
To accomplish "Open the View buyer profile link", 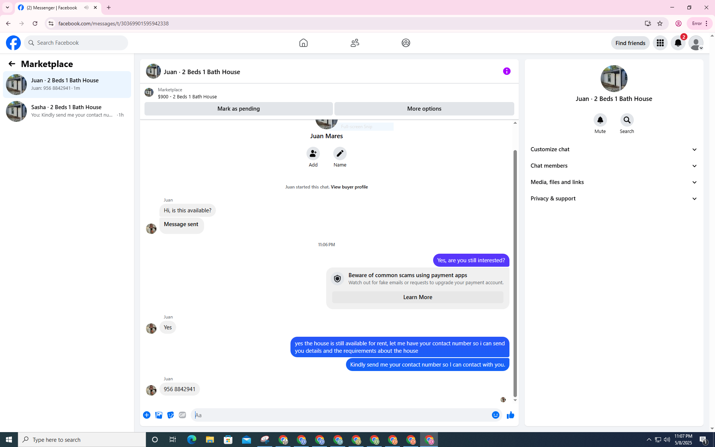I will [x=349, y=187].
